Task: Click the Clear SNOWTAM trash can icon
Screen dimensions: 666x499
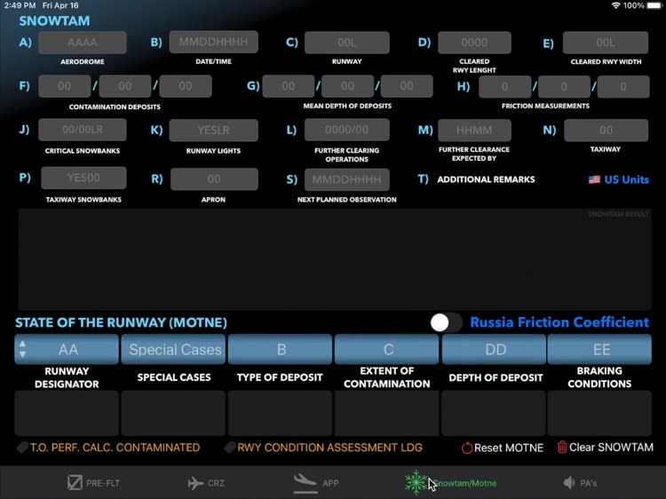Action: point(562,447)
